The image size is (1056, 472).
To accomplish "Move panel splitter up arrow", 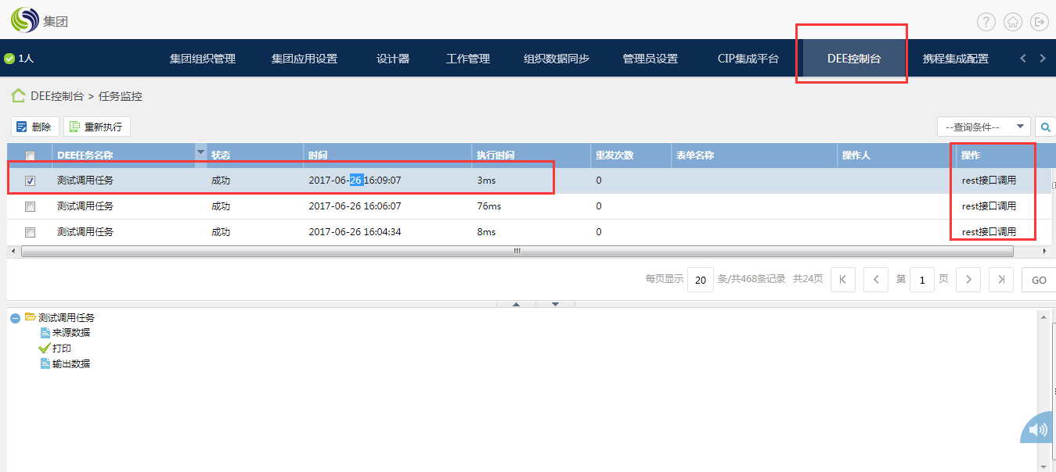I will pos(517,304).
